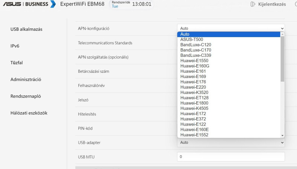Image resolution: width=297 pixels, height=169 pixels.
Task: Select Huawei-E220 from list
Action: point(229,87)
